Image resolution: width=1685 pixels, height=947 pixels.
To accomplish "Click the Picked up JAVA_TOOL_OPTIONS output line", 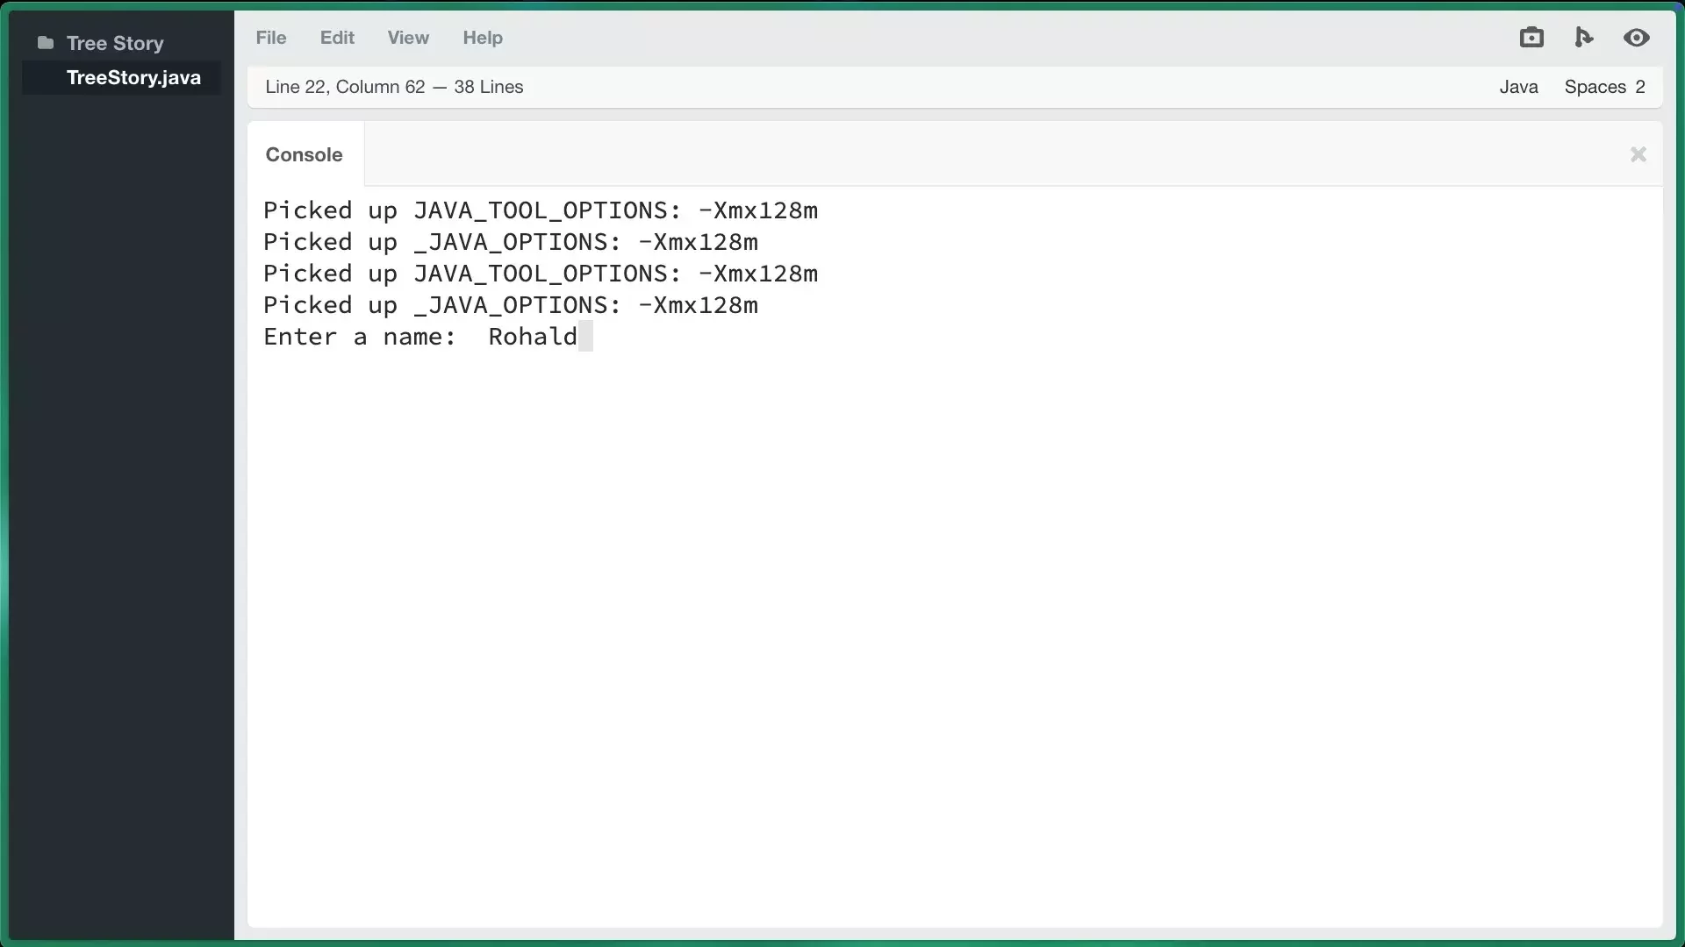I will coord(541,210).
